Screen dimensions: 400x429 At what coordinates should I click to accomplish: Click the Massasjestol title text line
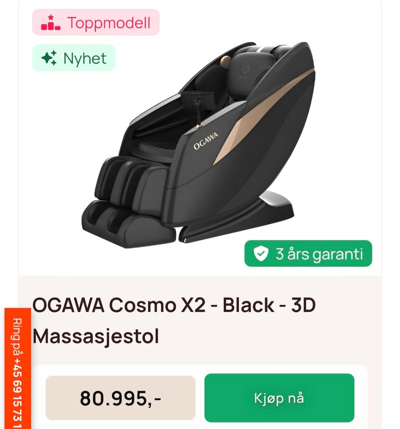pos(96,336)
